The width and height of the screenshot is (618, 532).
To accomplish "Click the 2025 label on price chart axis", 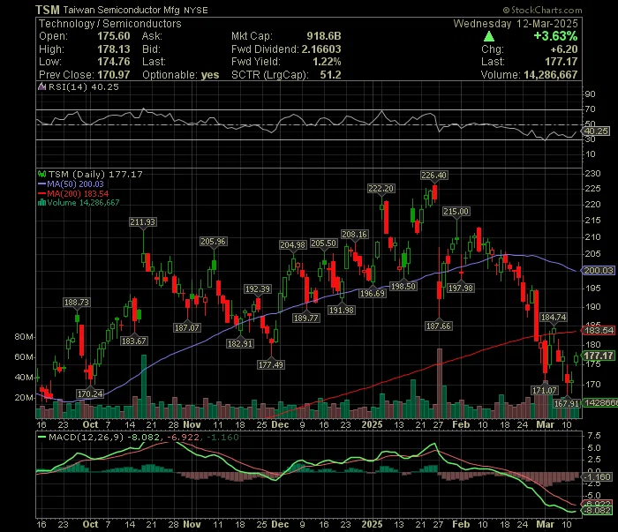I will 372,425.
